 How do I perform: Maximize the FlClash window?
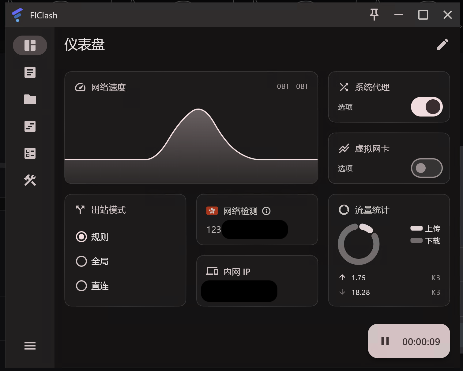tap(423, 15)
